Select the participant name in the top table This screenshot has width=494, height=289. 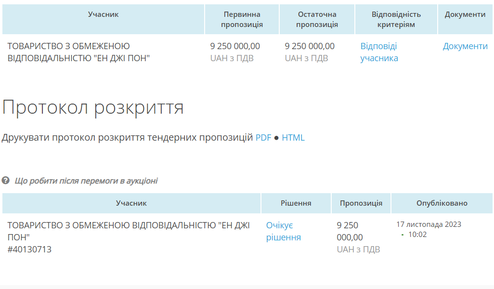click(78, 52)
